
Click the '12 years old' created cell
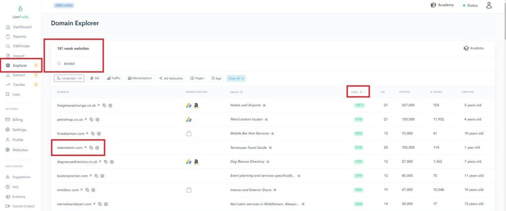click(x=473, y=204)
